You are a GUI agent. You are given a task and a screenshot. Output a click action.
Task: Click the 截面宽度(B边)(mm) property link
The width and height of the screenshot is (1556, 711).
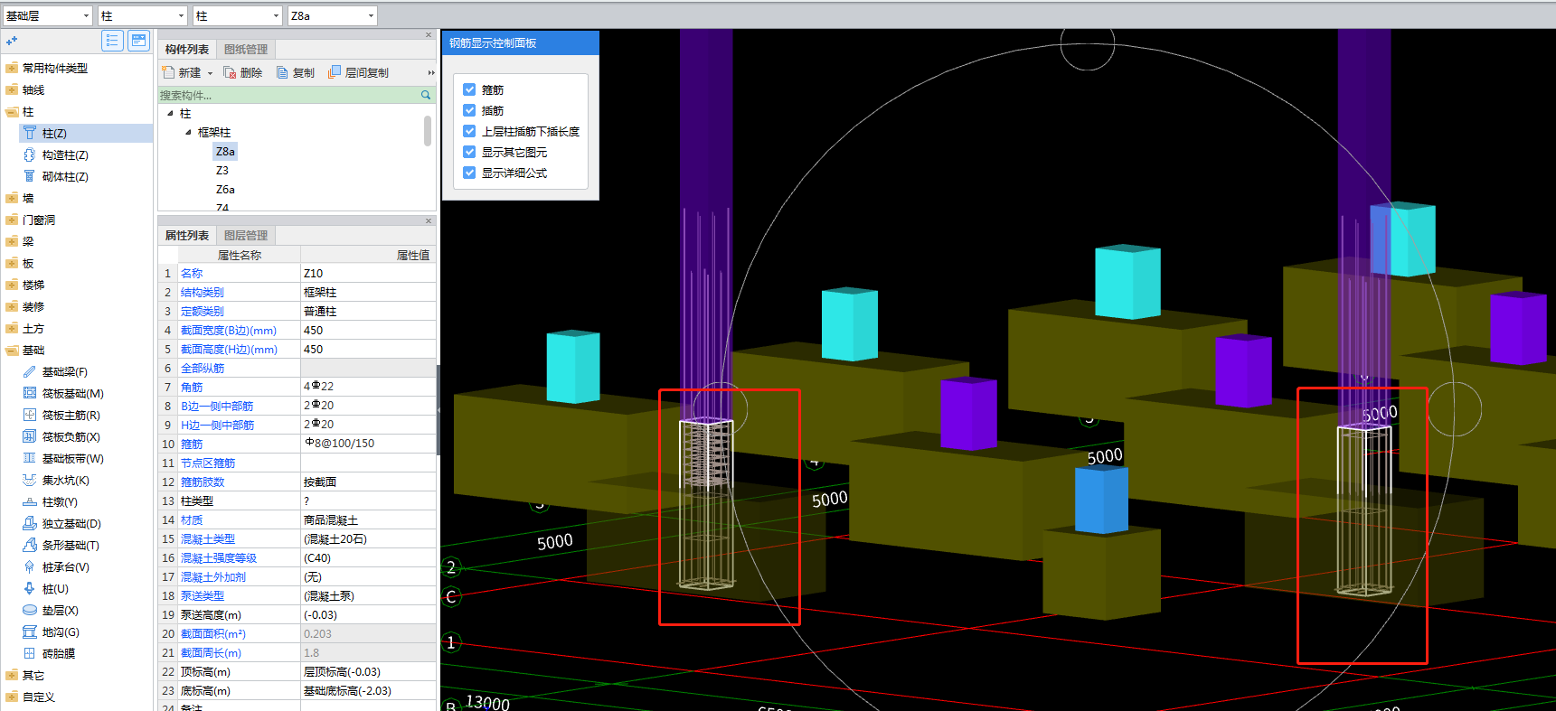pyautogui.click(x=229, y=330)
